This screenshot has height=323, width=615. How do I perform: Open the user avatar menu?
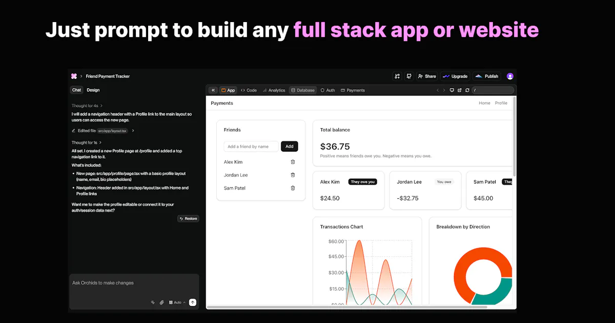pos(510,76)
